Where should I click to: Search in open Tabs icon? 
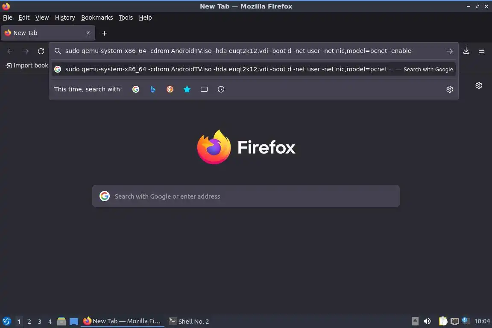click(204, 89)
